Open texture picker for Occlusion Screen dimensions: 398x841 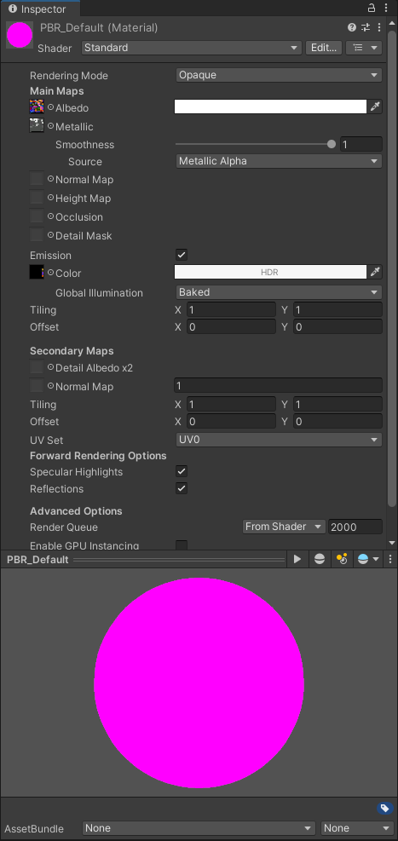[x=51, y=216]
